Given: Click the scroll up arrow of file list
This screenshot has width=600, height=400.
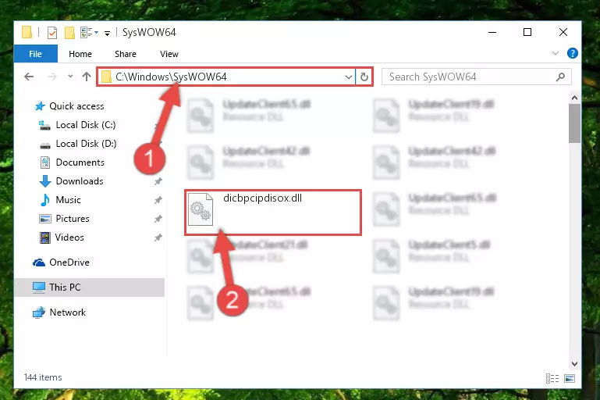Looking at the screenshot, I should [x=574, y=98].
